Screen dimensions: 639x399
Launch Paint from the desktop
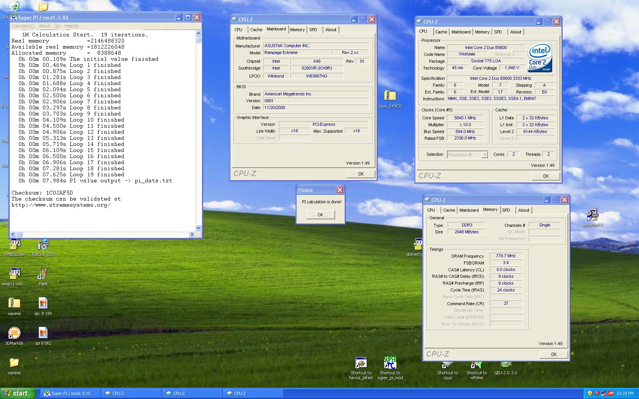(43, 276)
